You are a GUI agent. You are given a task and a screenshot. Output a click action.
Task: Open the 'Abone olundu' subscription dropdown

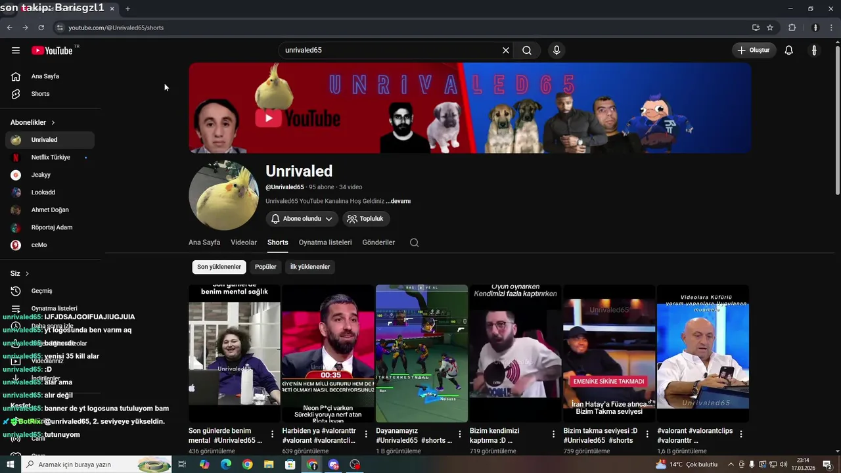(x=302, y=219)
